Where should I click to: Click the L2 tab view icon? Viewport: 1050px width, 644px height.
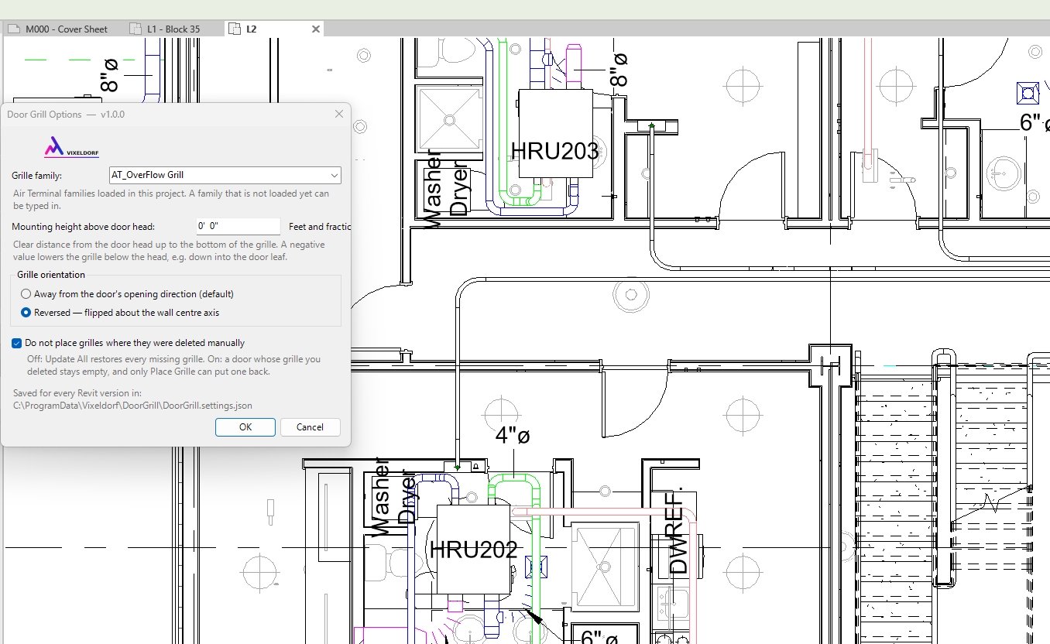tap(235, 29)
